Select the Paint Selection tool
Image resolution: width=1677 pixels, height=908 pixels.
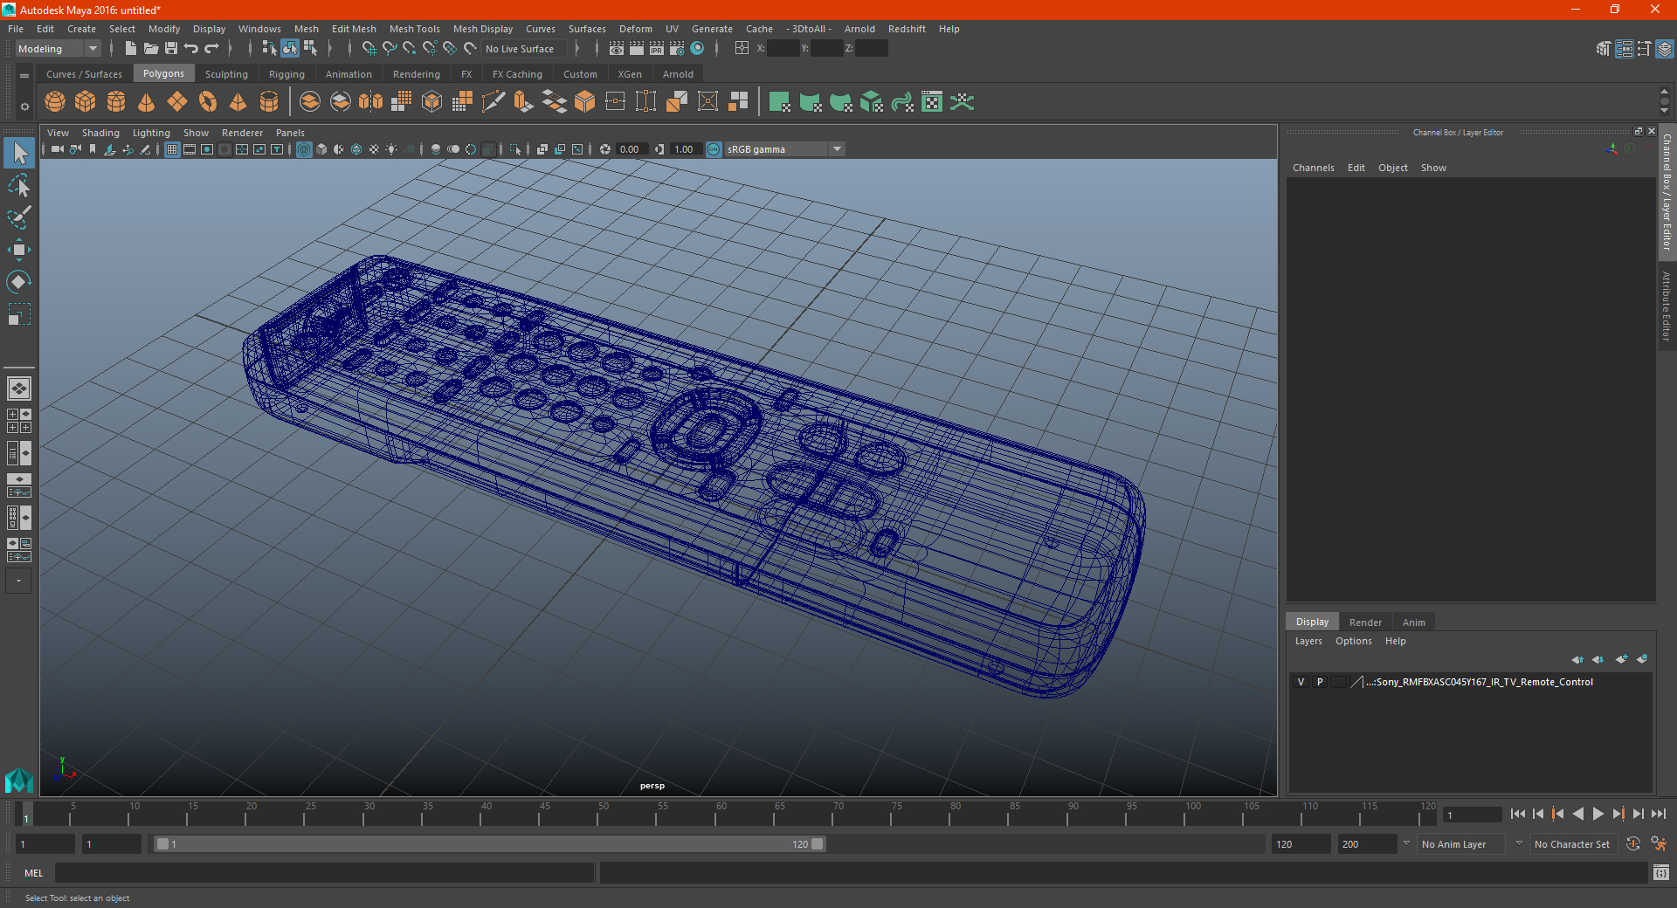pos(18,217)
